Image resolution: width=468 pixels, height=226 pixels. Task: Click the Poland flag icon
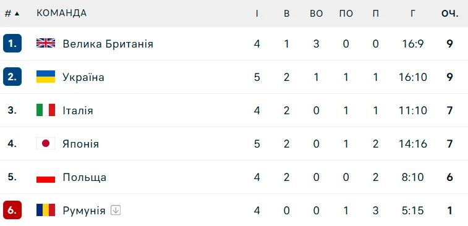point(46,177)
